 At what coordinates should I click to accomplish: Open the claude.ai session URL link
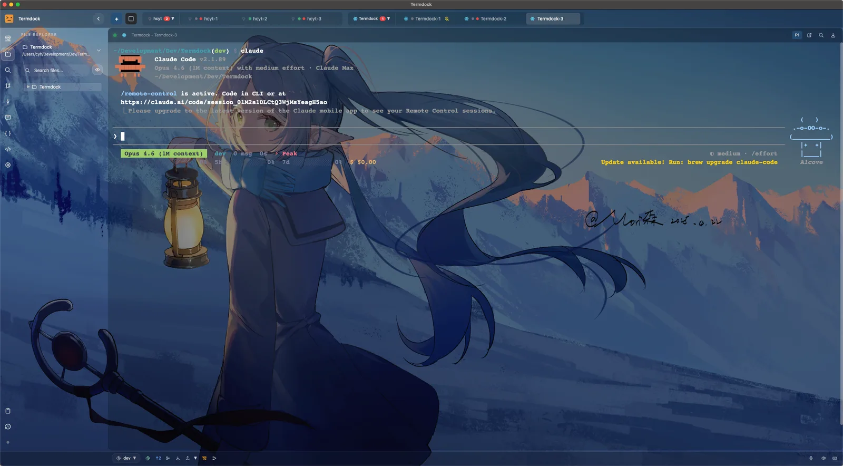(224, 102)
